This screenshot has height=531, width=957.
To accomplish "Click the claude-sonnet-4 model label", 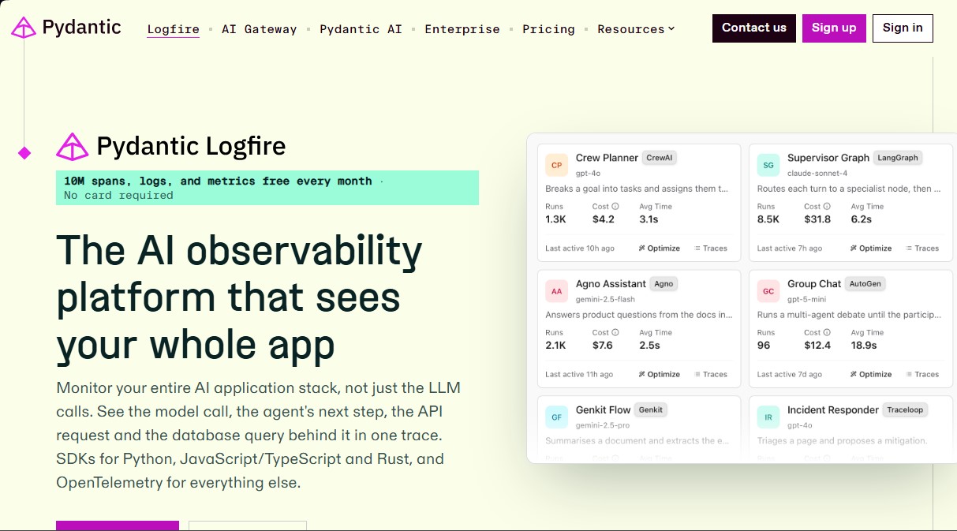I will (817, 173).
